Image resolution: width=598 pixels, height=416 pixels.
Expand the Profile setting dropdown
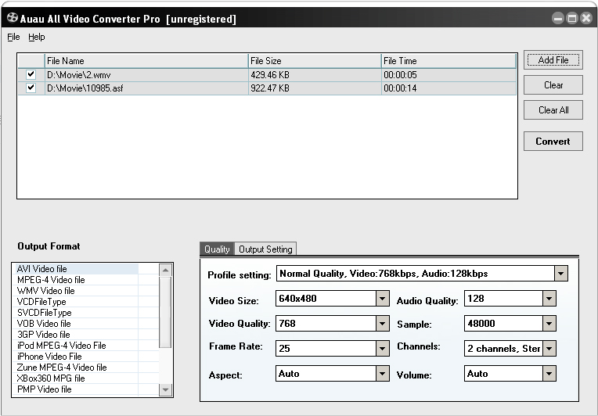[561, 274]
